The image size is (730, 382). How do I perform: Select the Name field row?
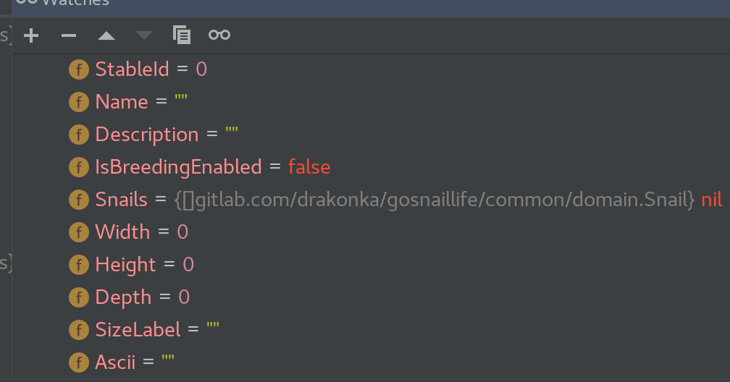121,102
